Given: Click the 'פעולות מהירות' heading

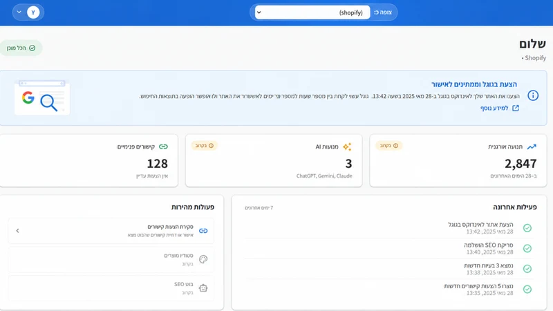Looking at the screenshot, I should (x=193, y=207).
